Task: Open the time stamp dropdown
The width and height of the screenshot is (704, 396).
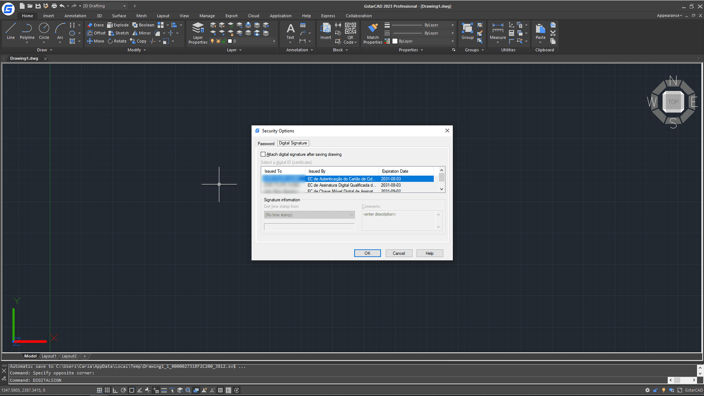Action: 309,215
